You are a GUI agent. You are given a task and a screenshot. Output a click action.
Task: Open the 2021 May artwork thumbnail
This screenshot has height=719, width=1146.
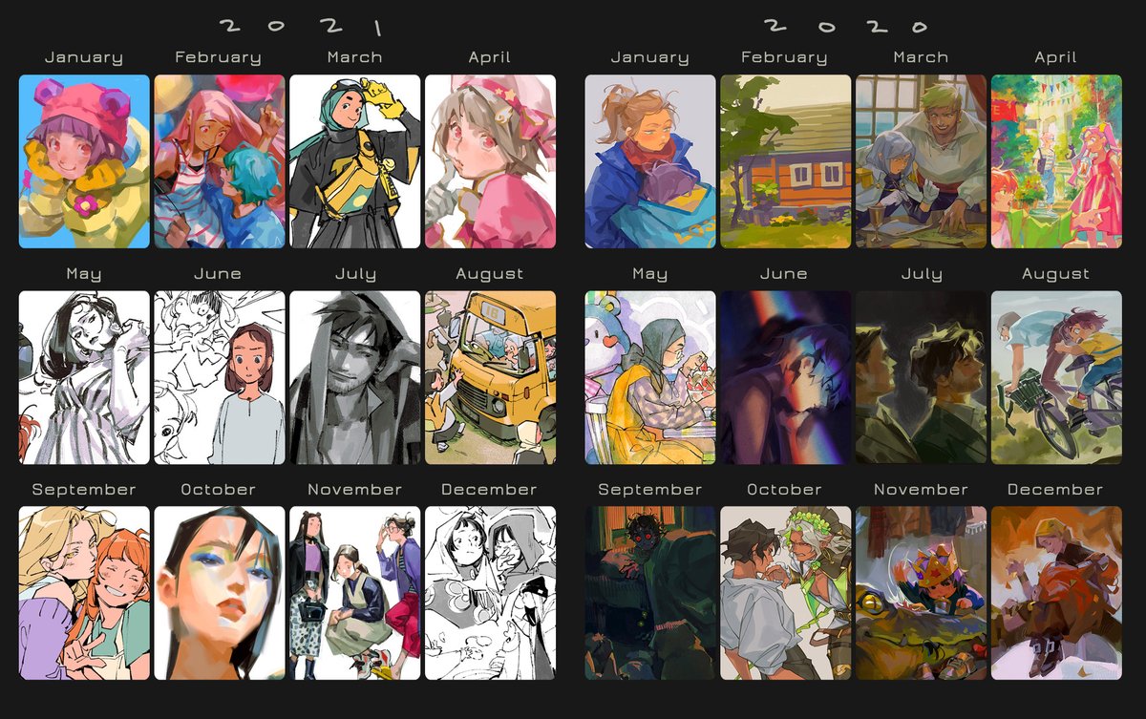[84, 378]
